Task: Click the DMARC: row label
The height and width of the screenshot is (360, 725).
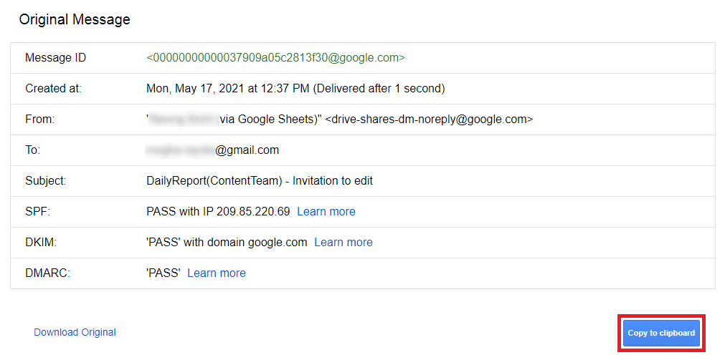Action: (x=47, y=273)
